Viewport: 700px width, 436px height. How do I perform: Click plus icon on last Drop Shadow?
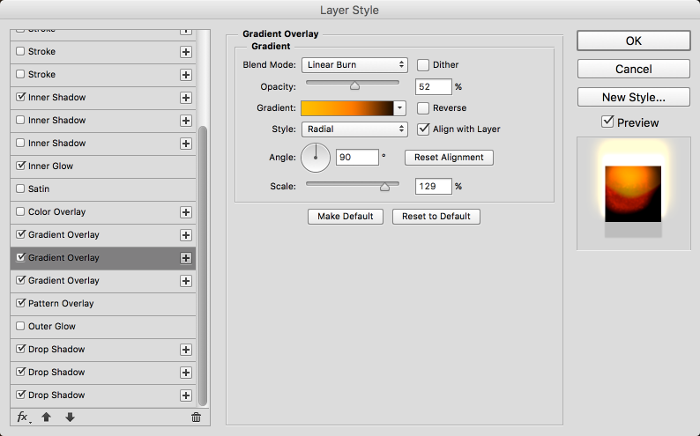[x=186, y=395]
